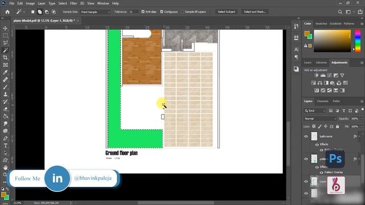Viewport: 365px width, 205px height.
Task: Hide Effects of bathrooms layer
Action: coord(317,144)
